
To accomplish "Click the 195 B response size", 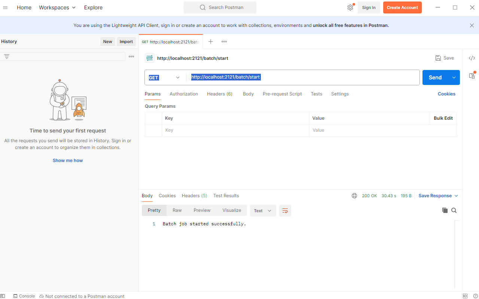I will point(406,196).
